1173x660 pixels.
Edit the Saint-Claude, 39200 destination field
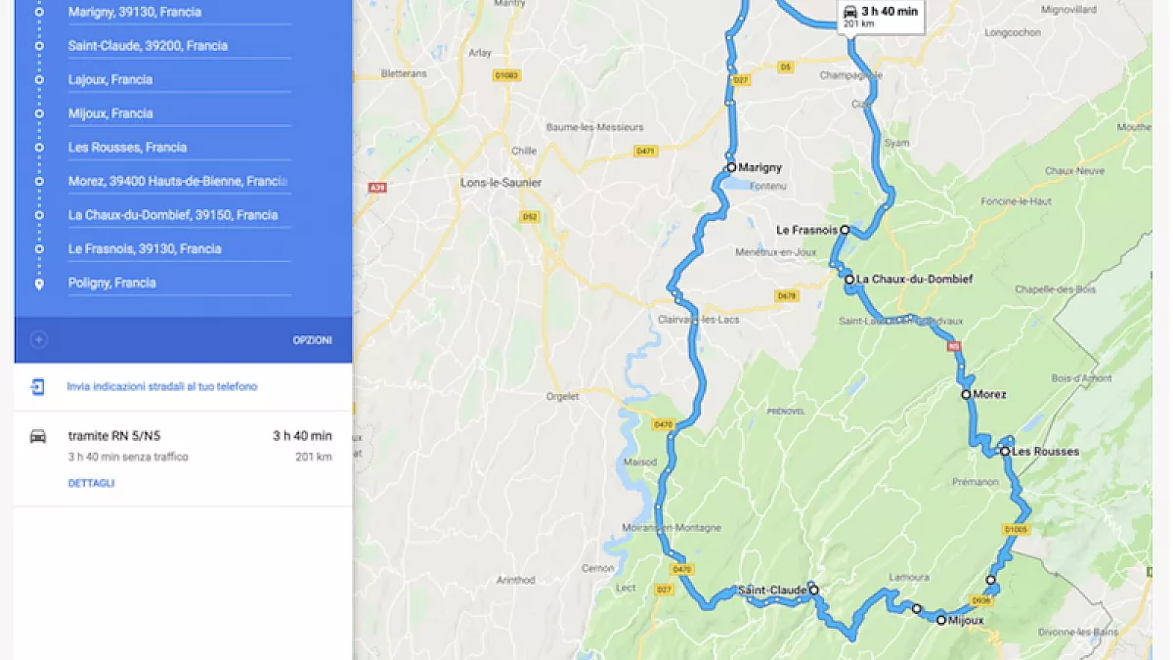click(180, 46)
